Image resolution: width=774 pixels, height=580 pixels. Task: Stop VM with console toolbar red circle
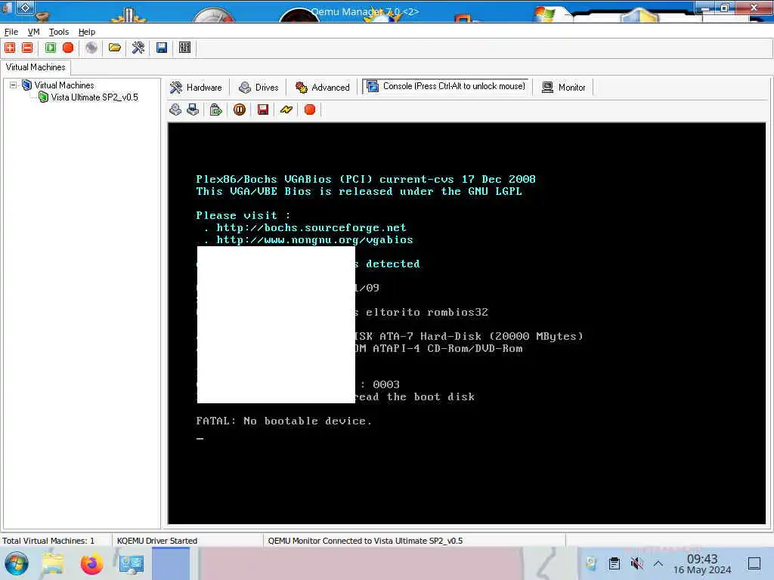310,110
